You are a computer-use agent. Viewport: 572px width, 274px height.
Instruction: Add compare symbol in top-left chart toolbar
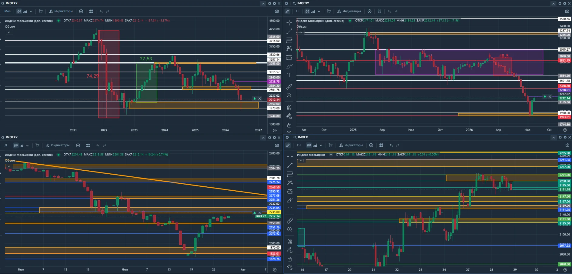coord(81,11)
